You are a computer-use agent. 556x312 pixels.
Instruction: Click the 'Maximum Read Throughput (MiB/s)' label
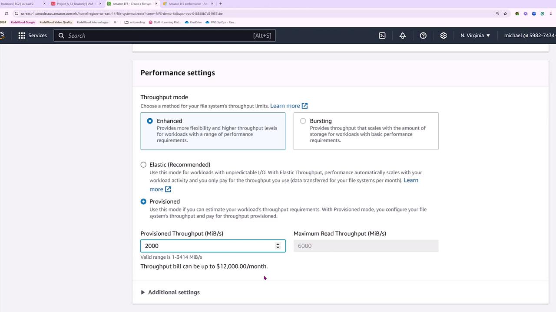pos(340,234)
